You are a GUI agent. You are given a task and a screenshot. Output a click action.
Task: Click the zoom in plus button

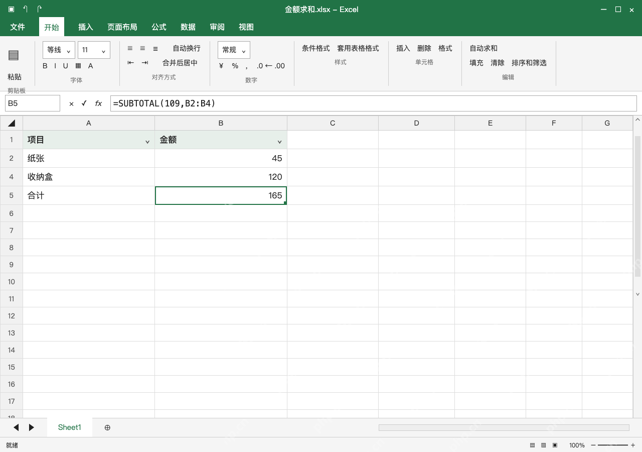(x=633, y=445)
